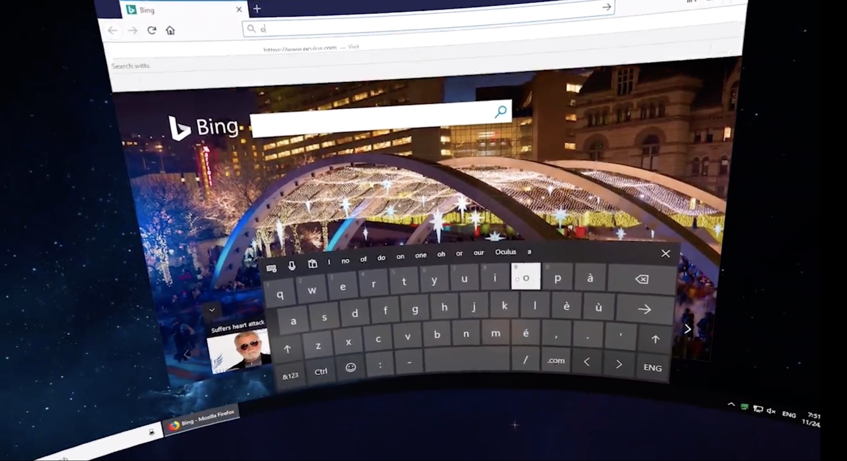The height and width of the screenshot is (461, 847).
Task: Click the Go arrow in address bar
Action: [x=606, y=7]
